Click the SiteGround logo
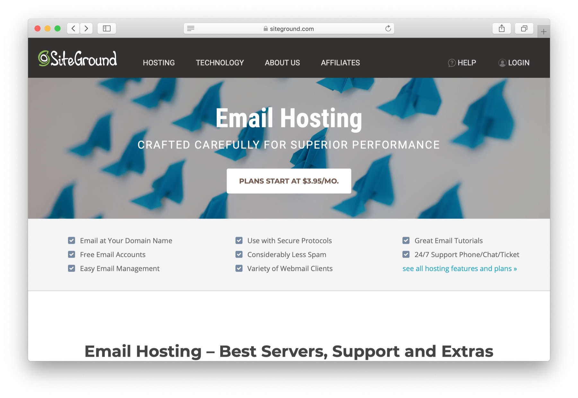 click(x=77, y=58)
